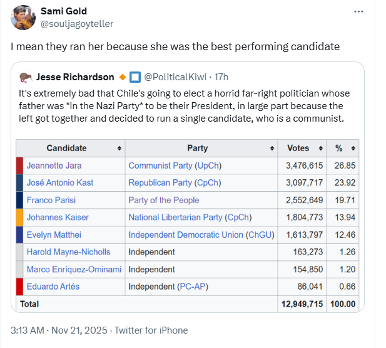386x348 pixels.
Task: Click the blue square badge beside Jesse Richardson
Action: pos(135,77)
